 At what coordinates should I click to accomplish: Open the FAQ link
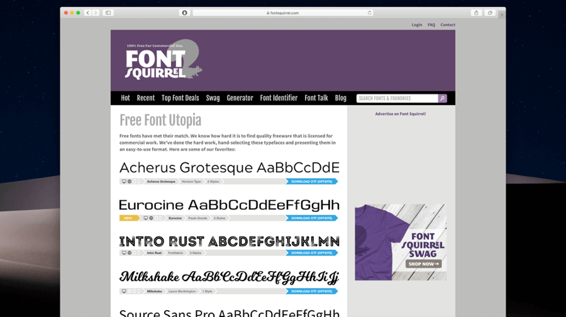(x=431, y=25)
